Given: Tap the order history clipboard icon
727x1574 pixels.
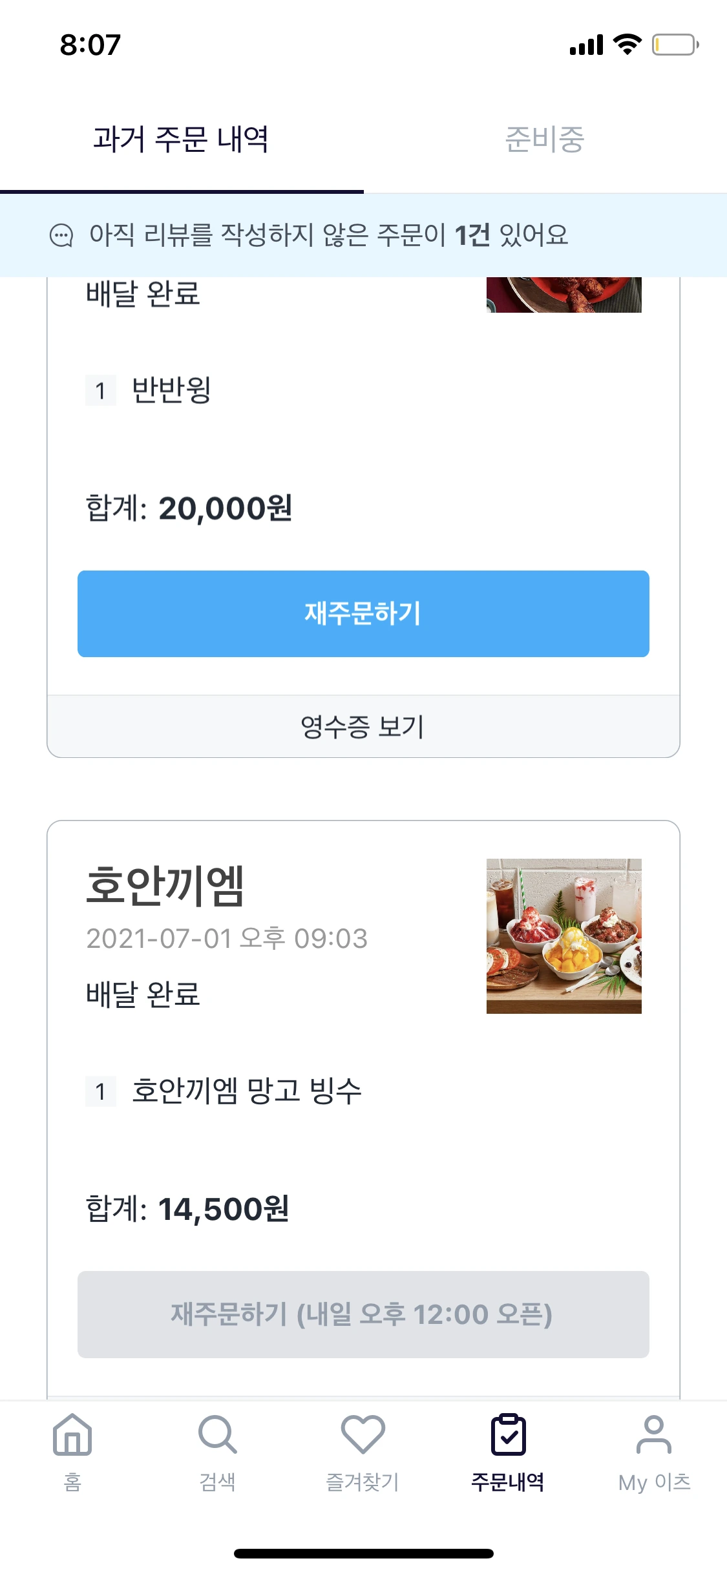Looking at the screenshot, I should [x=508, y=1434].
